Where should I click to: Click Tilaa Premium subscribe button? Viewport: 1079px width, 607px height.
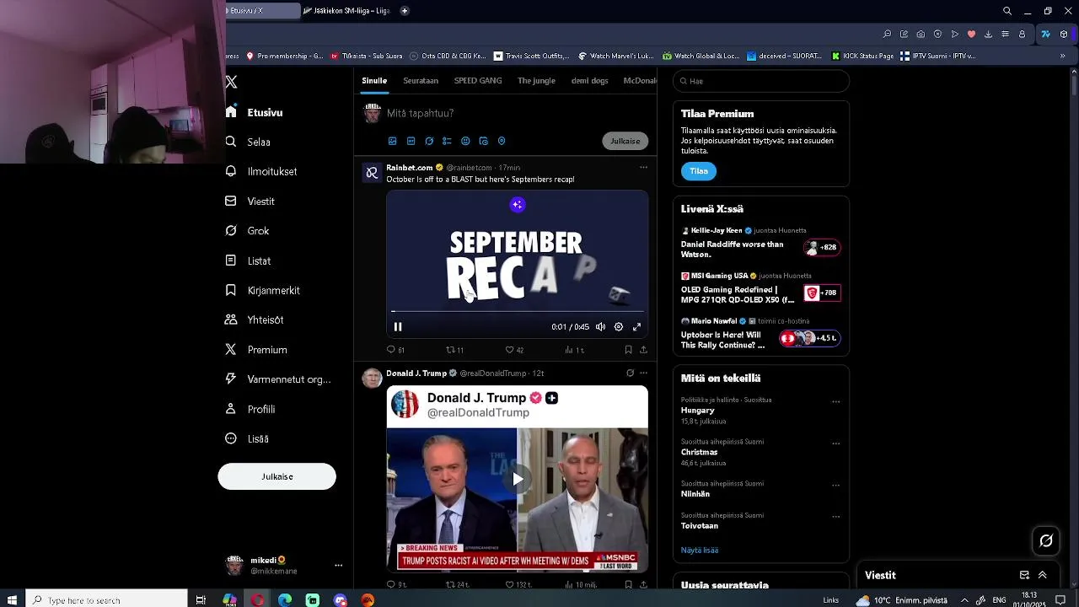point(699,171)
